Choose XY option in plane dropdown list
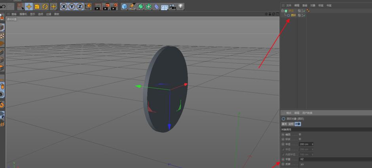372x168 pixels. [302, 164]
